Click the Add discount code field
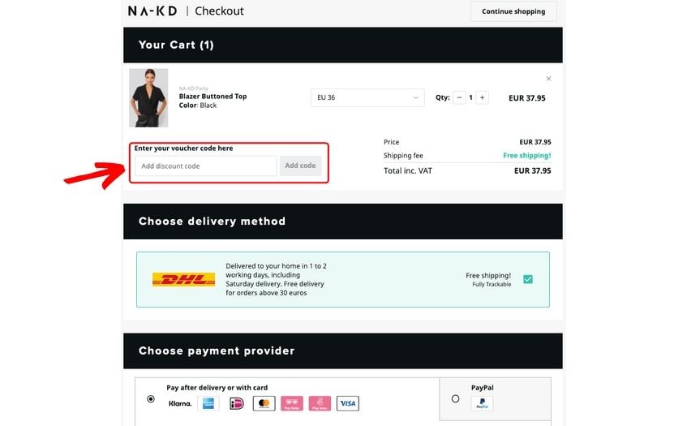The width and height of the screenshot is (687, 426). pos(205,166)
